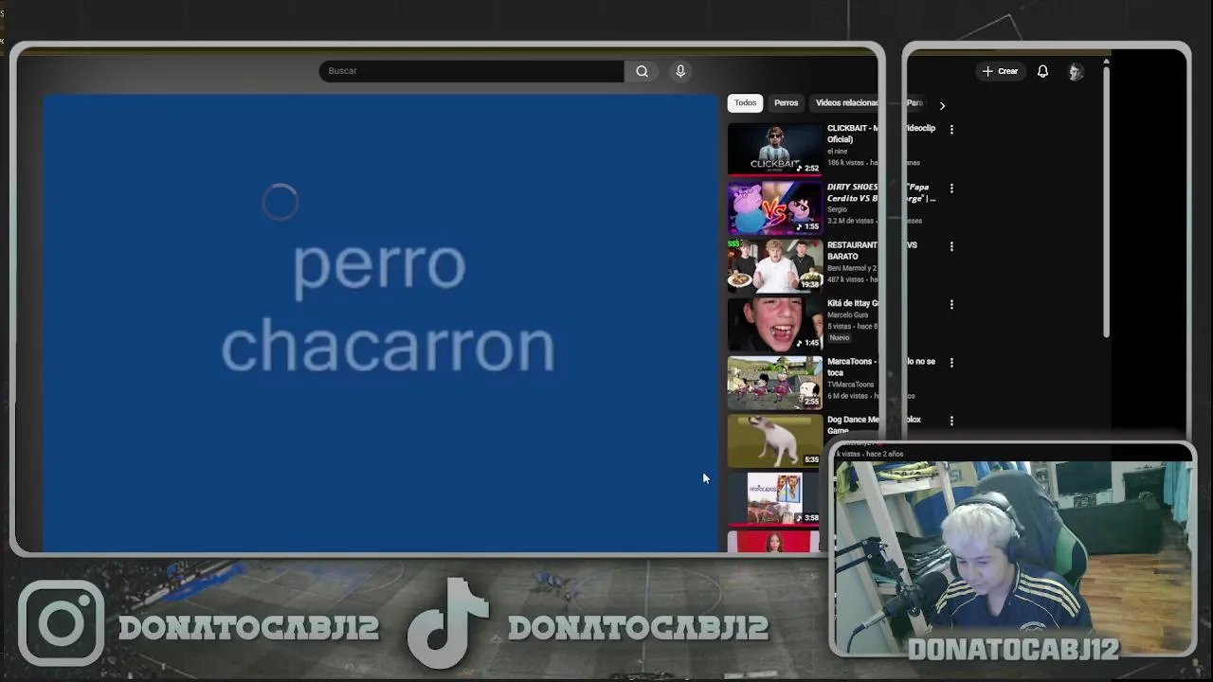Open options menu for RESTAURANT video
Screen dimensions: 1213x682
pos(951,246)
